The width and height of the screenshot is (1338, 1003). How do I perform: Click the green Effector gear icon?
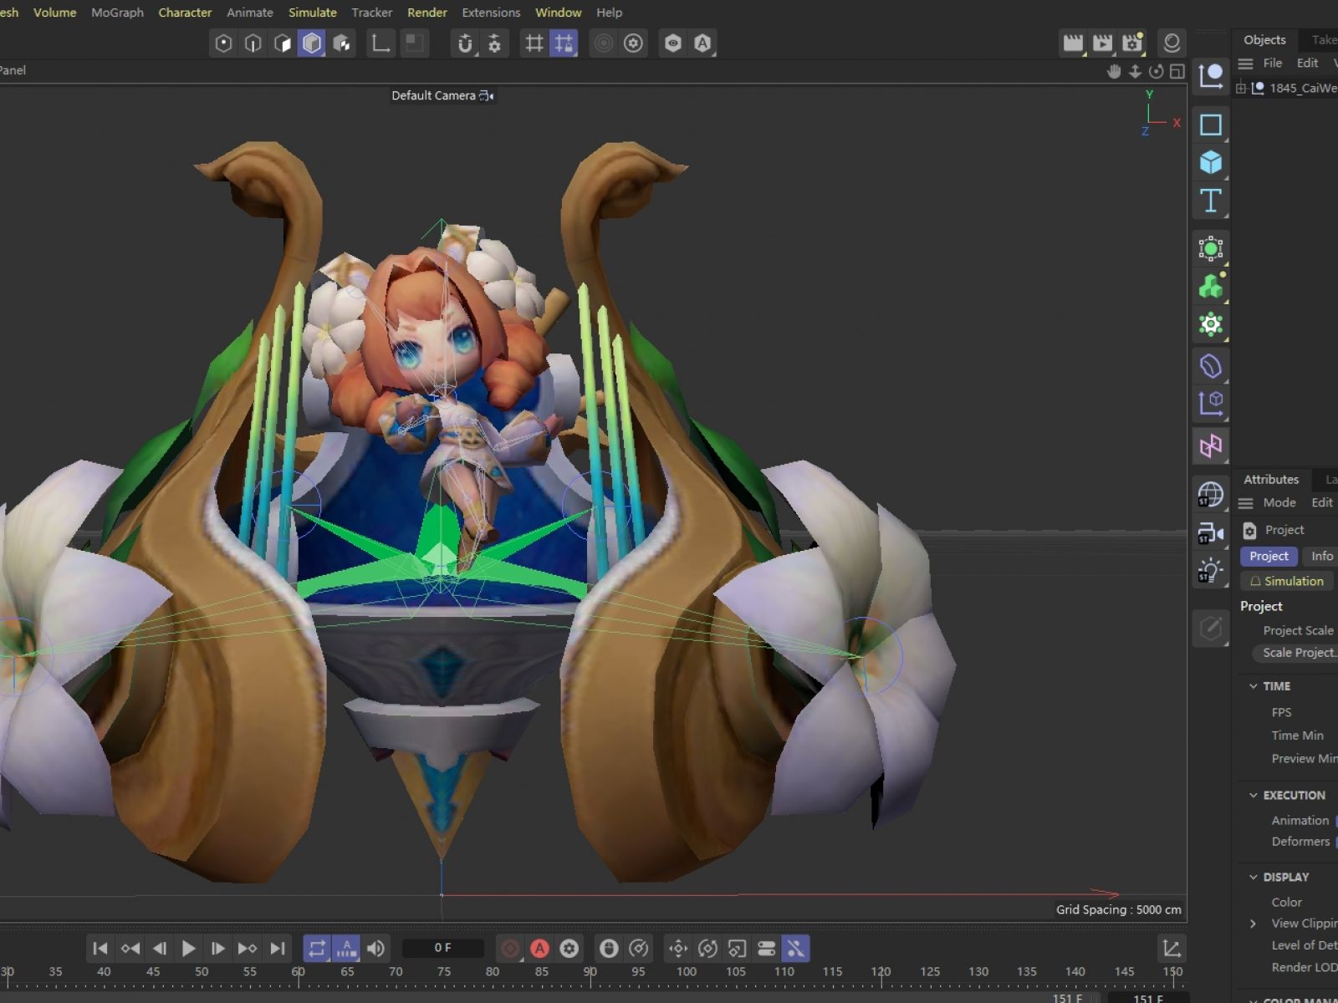(x=1211, y=324)
